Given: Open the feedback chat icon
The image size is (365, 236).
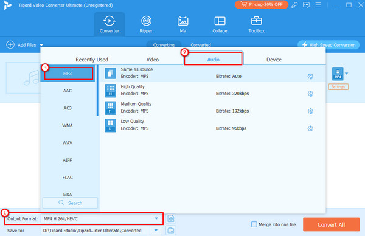Looking at the screenshot, I should coord(306,5).
